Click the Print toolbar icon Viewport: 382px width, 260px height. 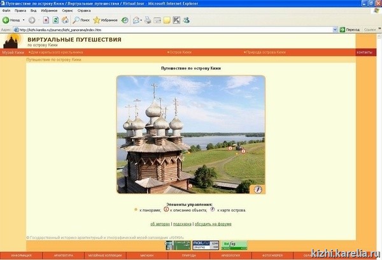148,20
